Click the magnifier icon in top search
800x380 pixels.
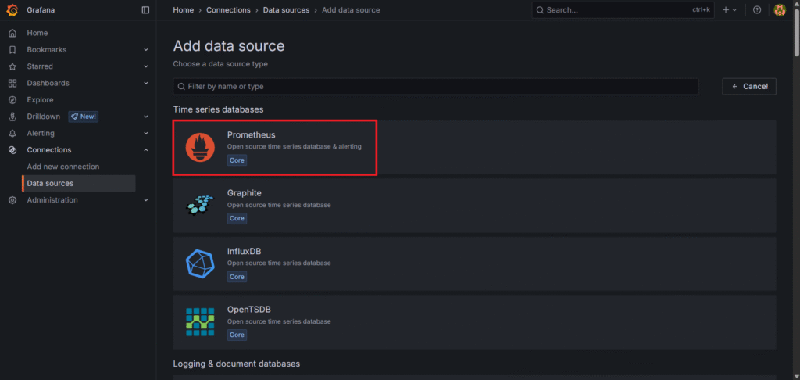click(x=540, y=9)
